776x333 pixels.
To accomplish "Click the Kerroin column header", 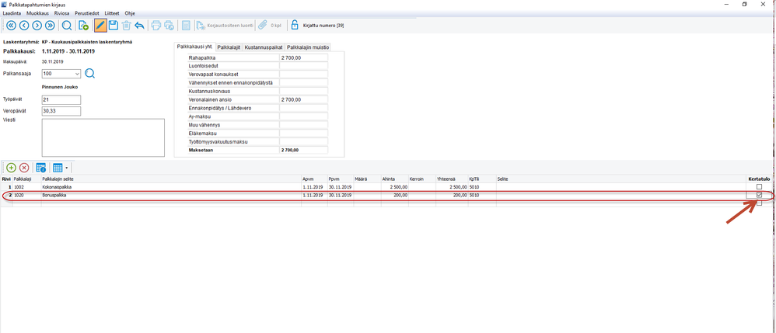I will [421, 179].
